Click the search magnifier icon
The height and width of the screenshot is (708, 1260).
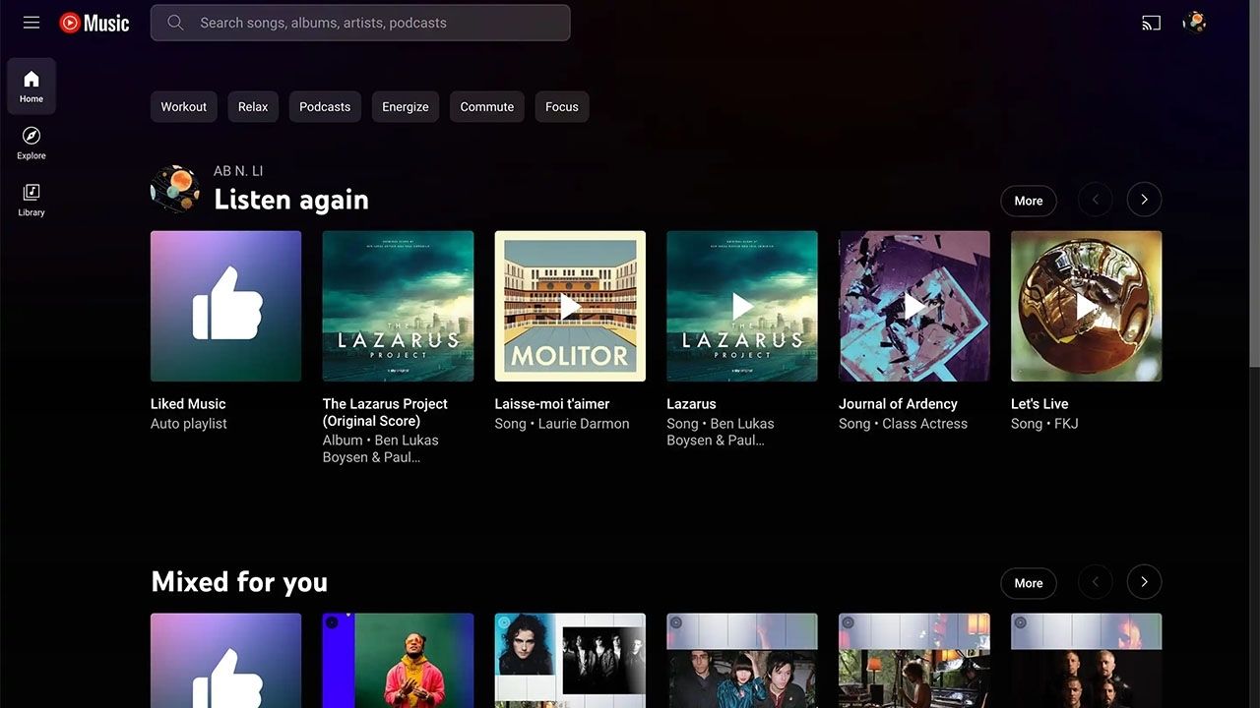175,23
